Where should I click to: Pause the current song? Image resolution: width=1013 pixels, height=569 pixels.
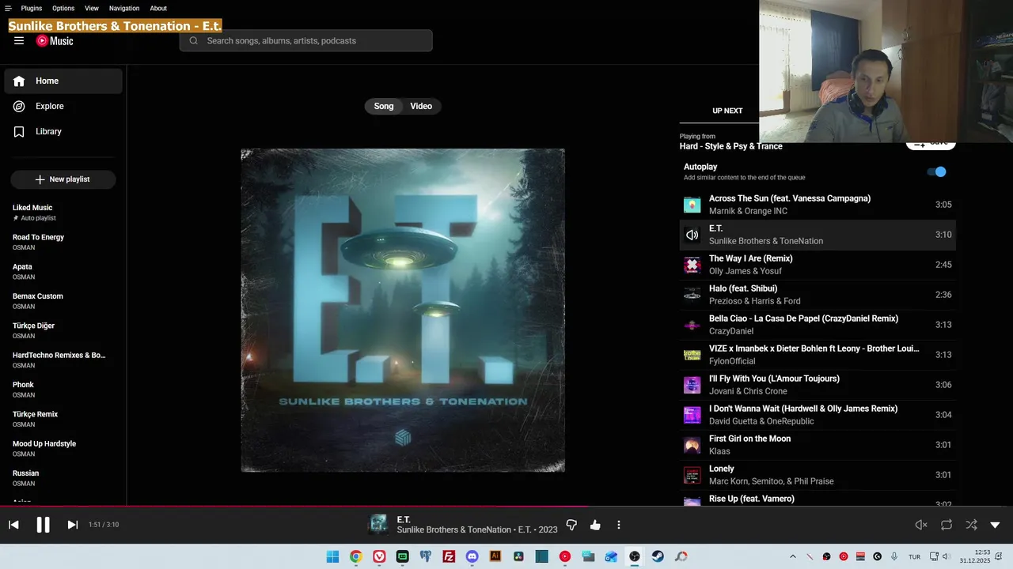coord(43,525)
